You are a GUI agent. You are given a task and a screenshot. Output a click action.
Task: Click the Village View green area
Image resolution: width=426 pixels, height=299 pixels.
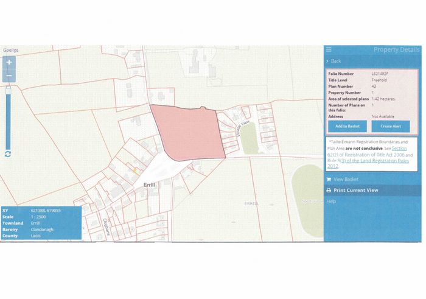[x=250, y=138]
